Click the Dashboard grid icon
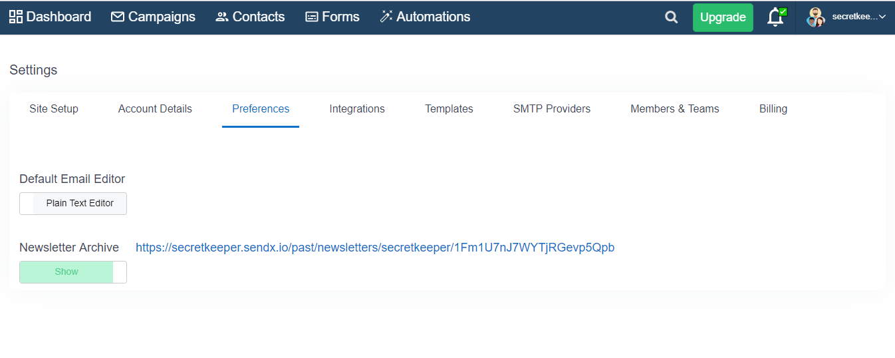Image resolution: width=895 pixels, height=358 pixels. coord(16,17)
